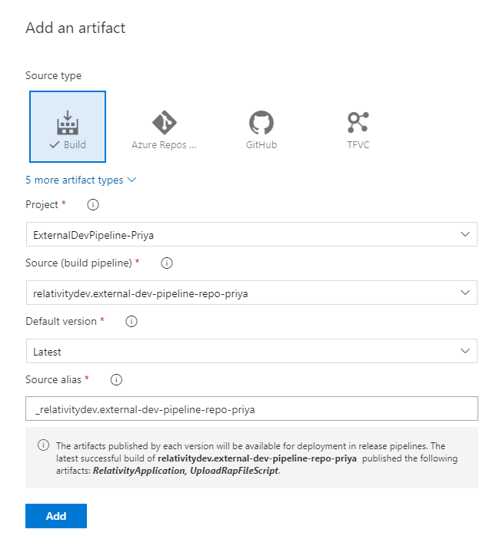Open Source build pipeline dropdown

[x=251, y=293]
